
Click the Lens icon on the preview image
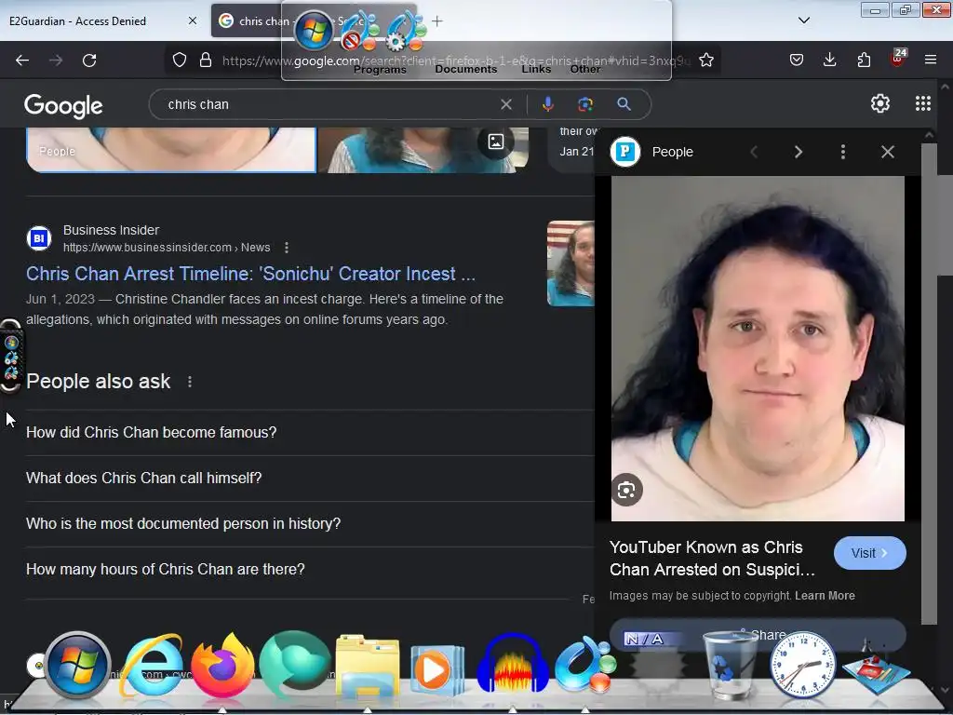click(x=626, y=490)
